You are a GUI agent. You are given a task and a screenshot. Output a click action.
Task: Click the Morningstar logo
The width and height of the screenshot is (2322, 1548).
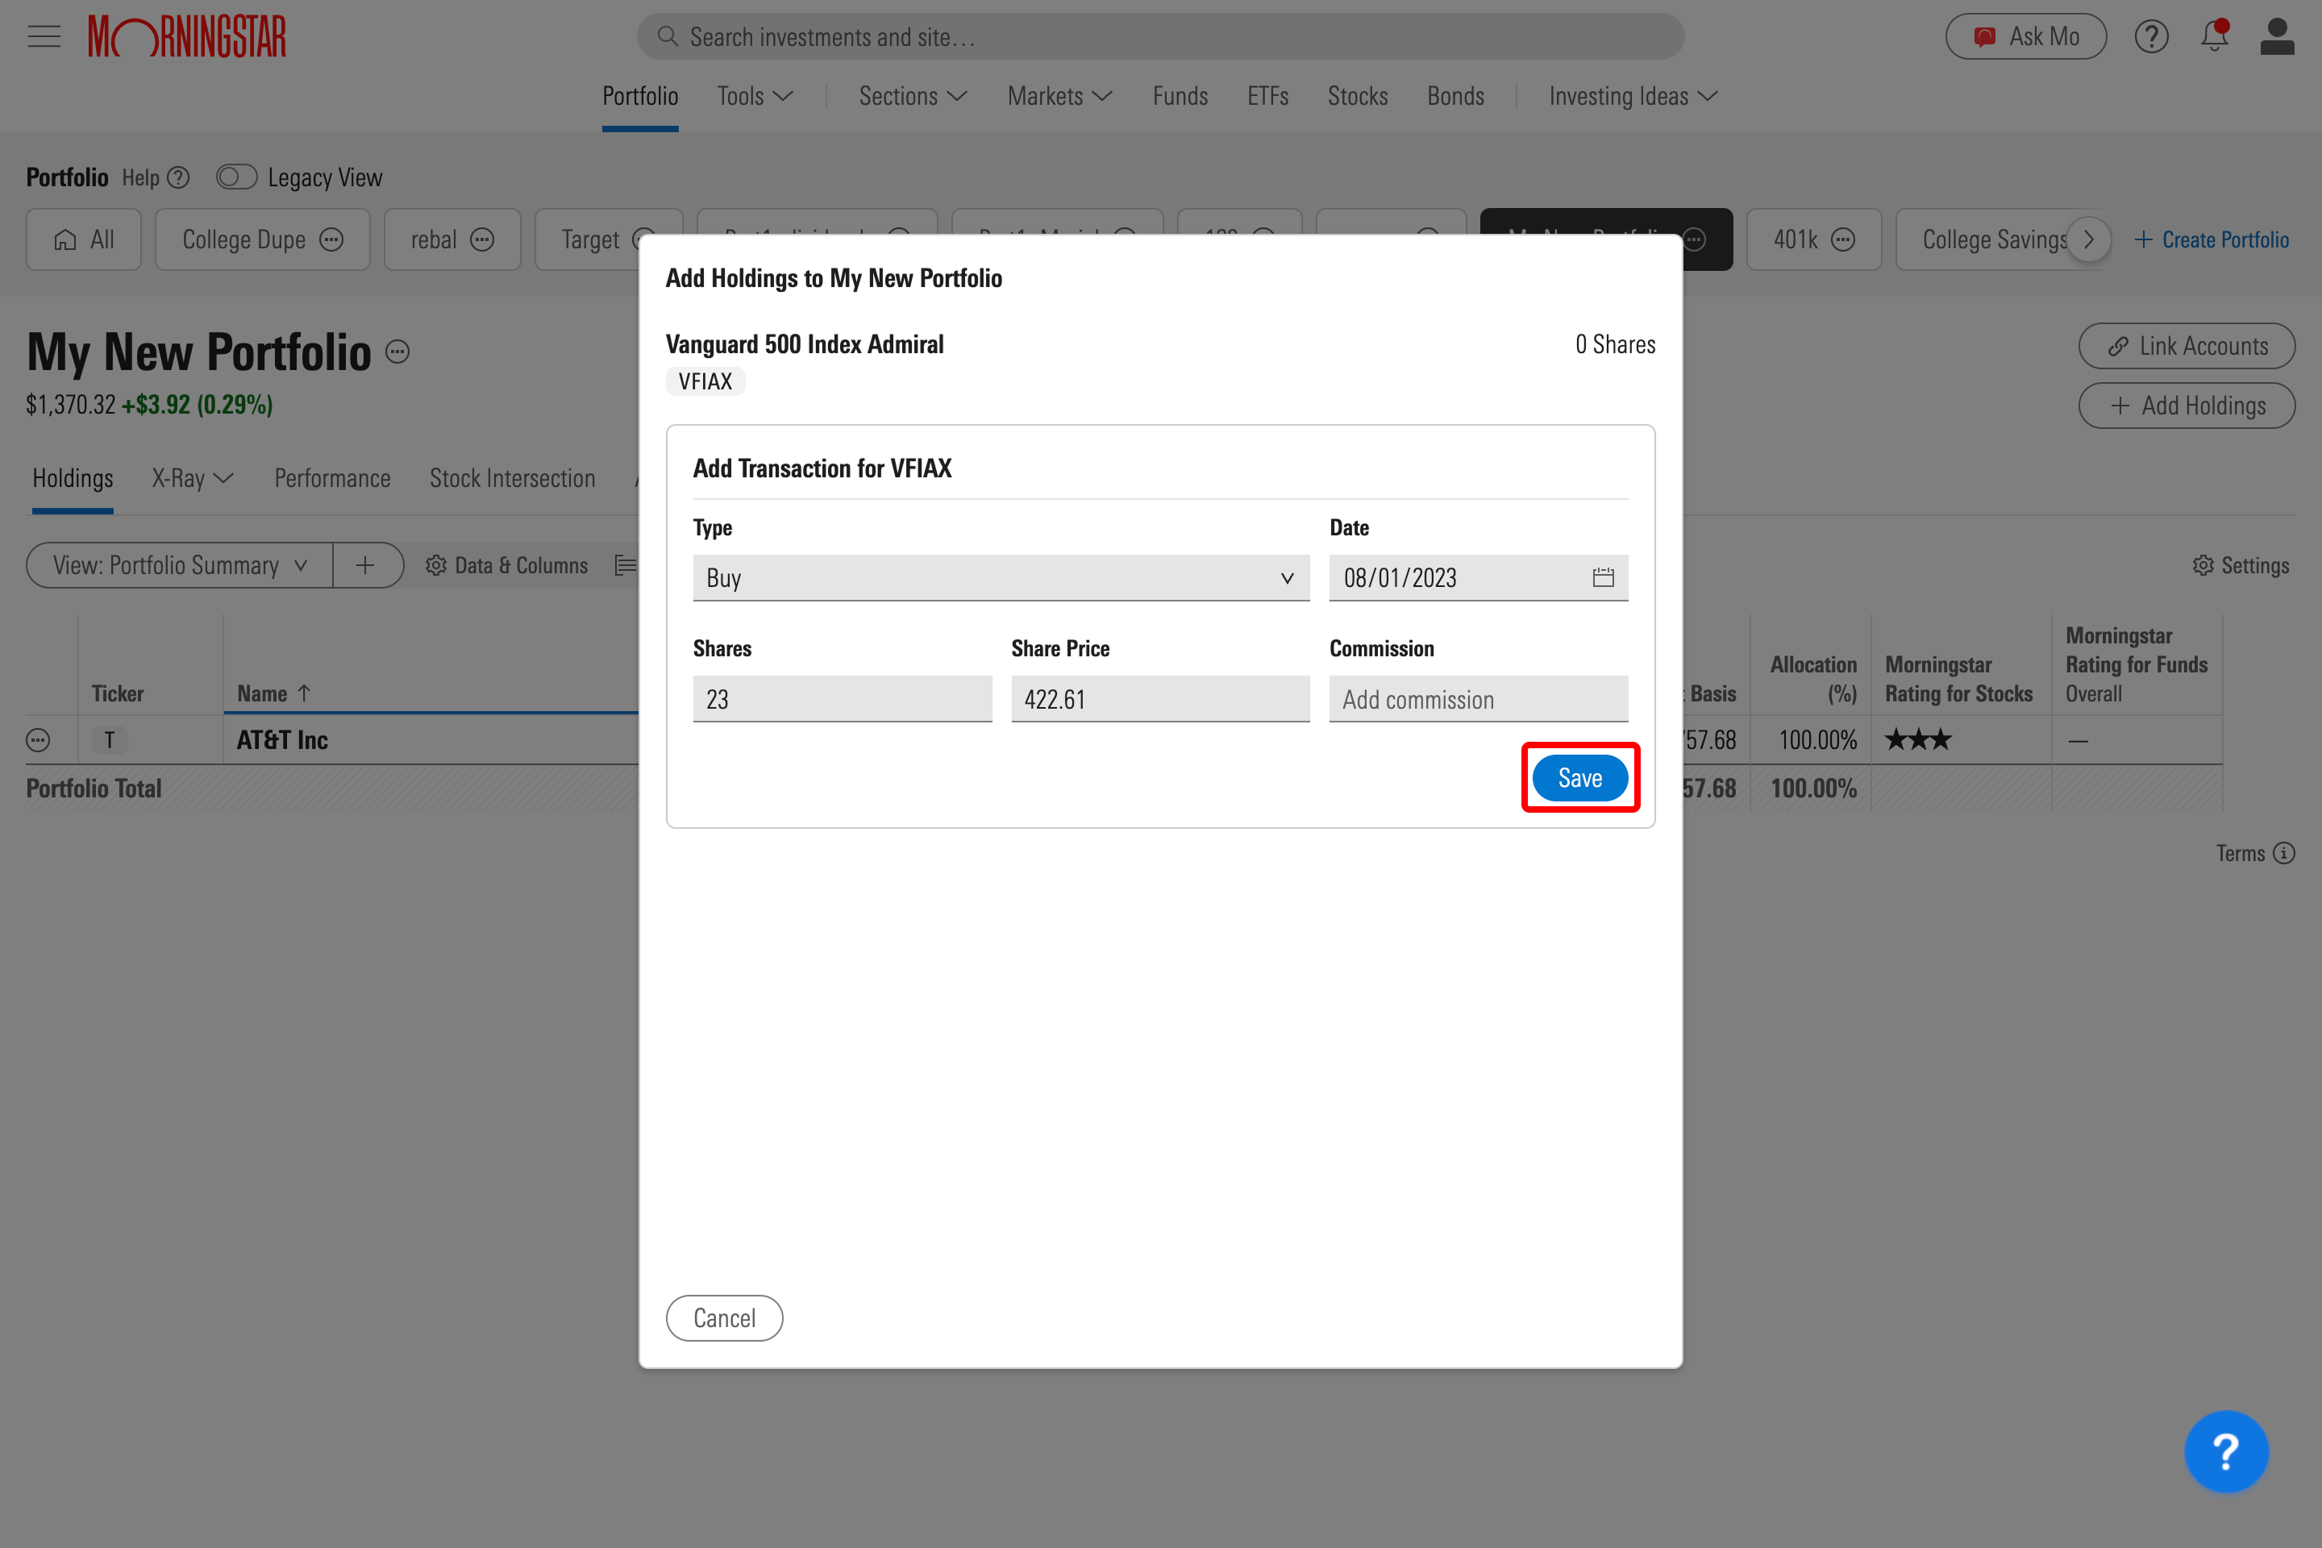pyautogui.click(x=186, y=36)
